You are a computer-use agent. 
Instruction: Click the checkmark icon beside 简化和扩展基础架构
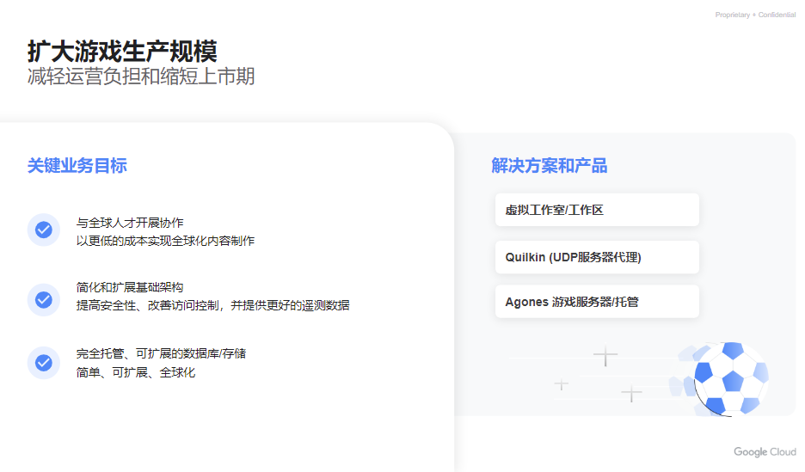(44, 299)
